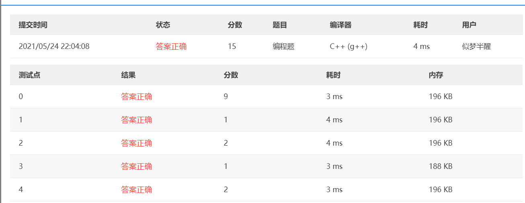Click test point 0 result 答案正确
Screen dimensions: 525x203
pos(136,97)
